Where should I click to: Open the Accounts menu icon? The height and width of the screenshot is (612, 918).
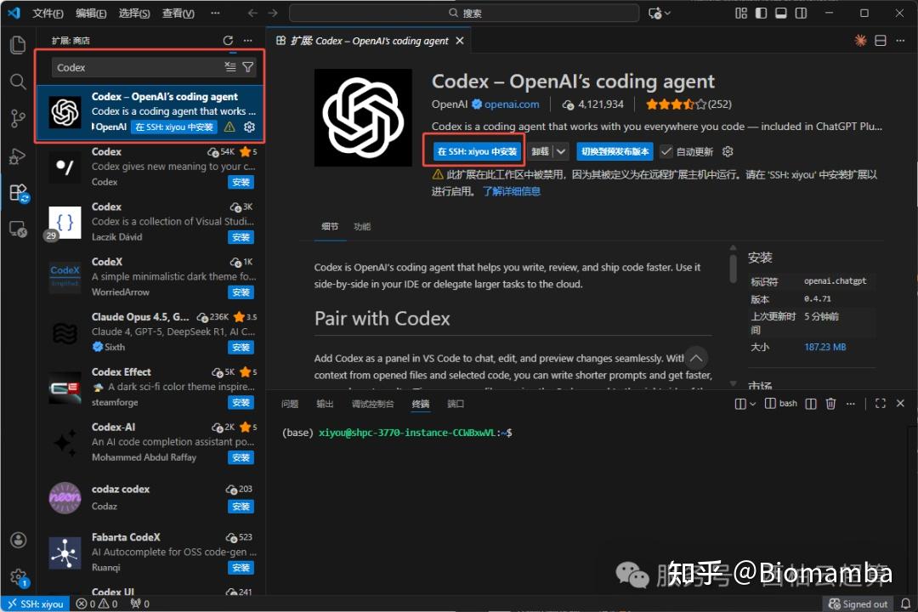point(19,540)
